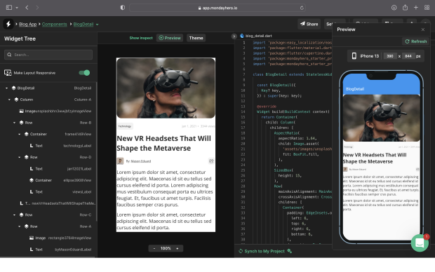Click the Row-C widget cube icon
This screenshot has width=435, height=272.
click(x=21, y=215)
